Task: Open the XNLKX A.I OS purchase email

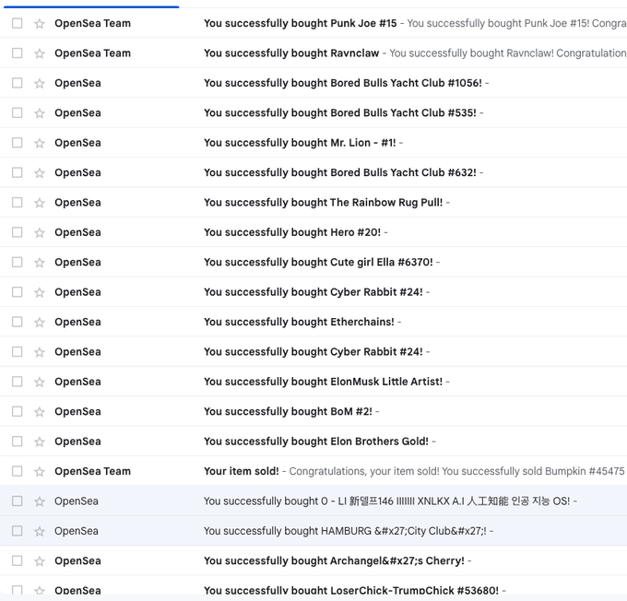Action: (313, 501)
